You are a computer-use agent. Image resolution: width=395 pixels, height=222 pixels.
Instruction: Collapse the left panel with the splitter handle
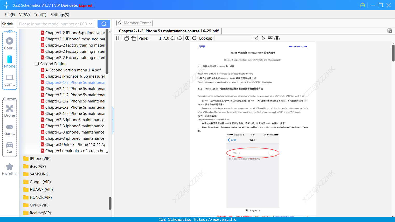point(113,120)
